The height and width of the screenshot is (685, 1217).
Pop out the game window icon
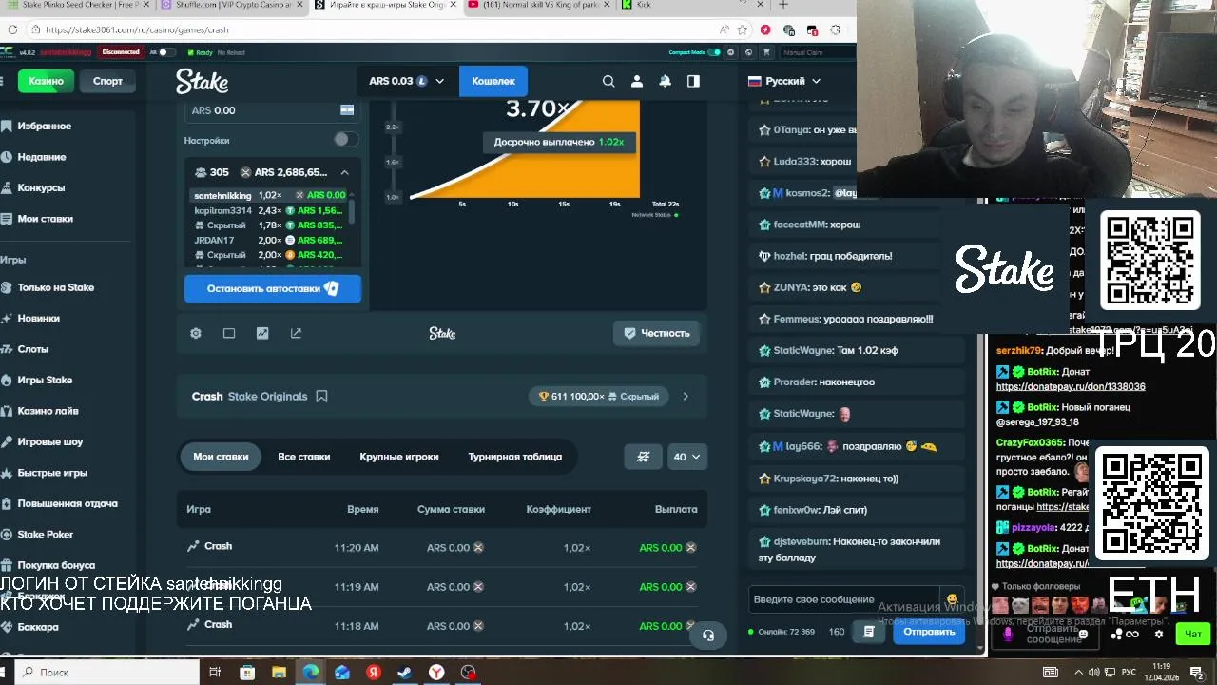tap(296, 333)
